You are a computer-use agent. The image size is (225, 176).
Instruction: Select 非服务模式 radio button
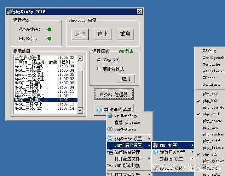coord(99,69)
